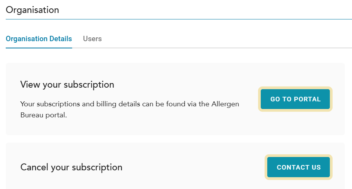Select the Organisation Details tab
Viewport: 352px width, 189px height.
(x=39, y=39)
